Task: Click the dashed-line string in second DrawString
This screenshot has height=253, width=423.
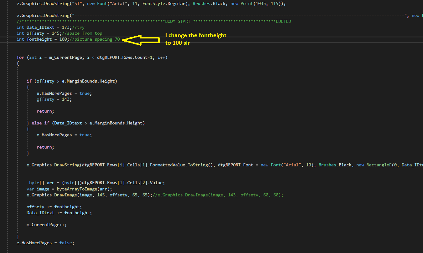Action: pos(240,15)
